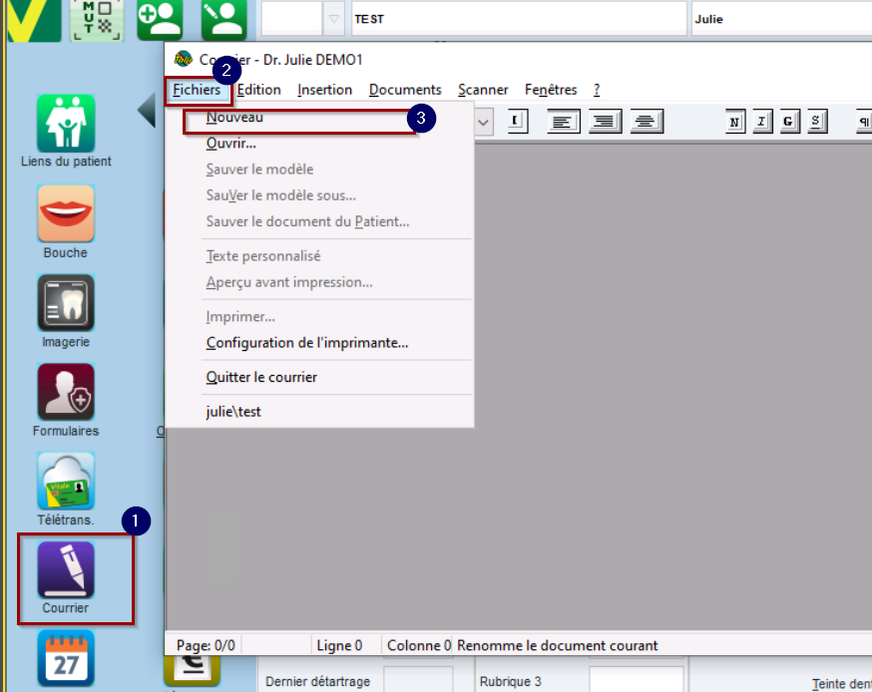The width and height of the screenshot is (872, 692).
Task: Click the bracketed I toolbar button
Action: 518,122
